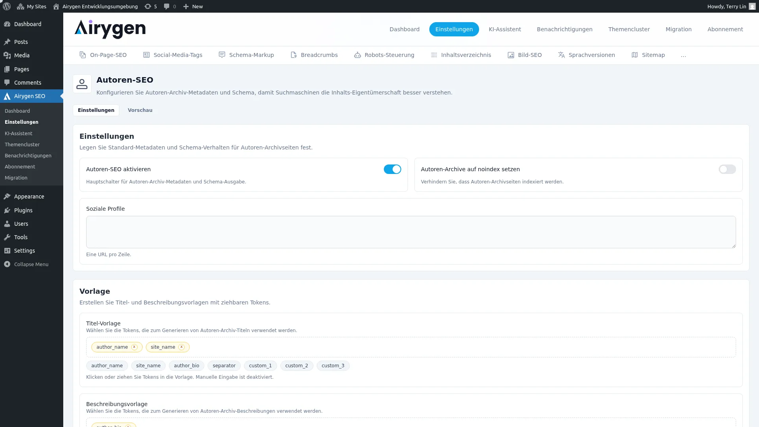Open the 5 pending updates icon
The width and height of the screenshot is (759, 427).
(151, 6)
